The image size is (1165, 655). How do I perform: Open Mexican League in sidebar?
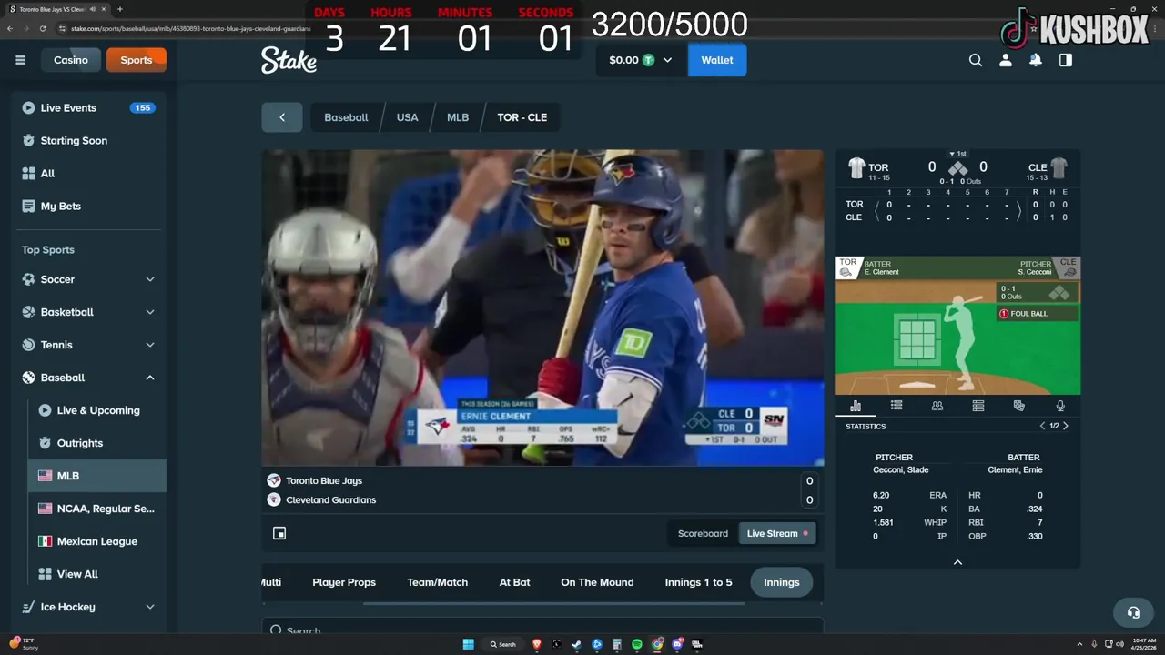coord(97,541)
